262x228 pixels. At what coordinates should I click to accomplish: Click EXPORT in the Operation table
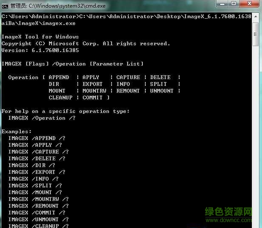[93, 84]
